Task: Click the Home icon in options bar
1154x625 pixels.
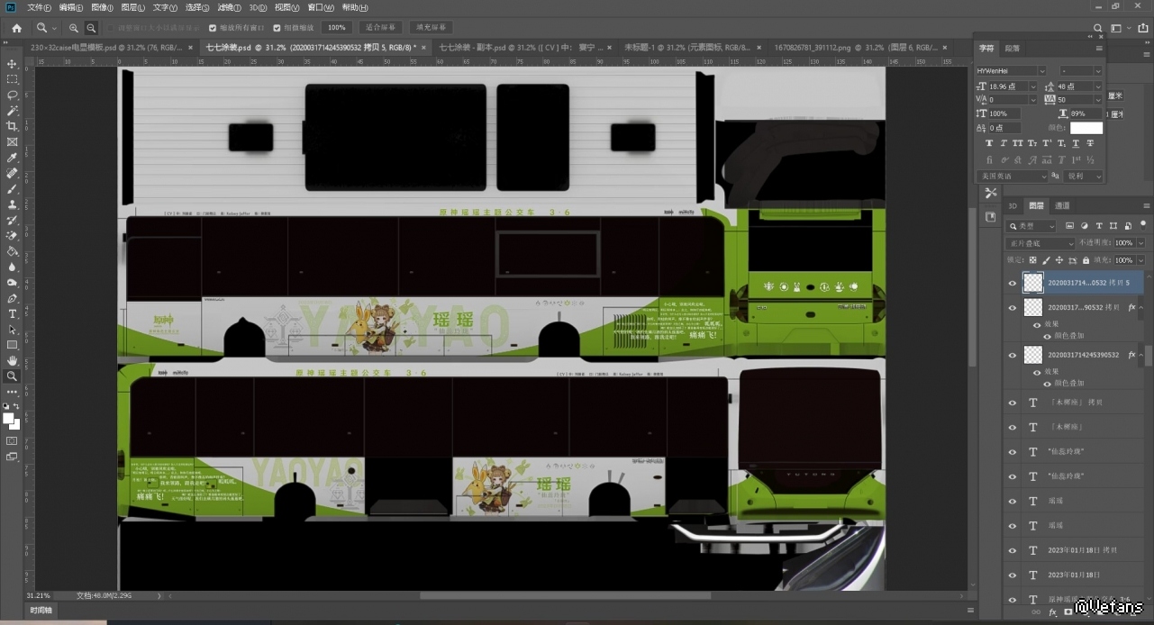Action: pos(16,28)
